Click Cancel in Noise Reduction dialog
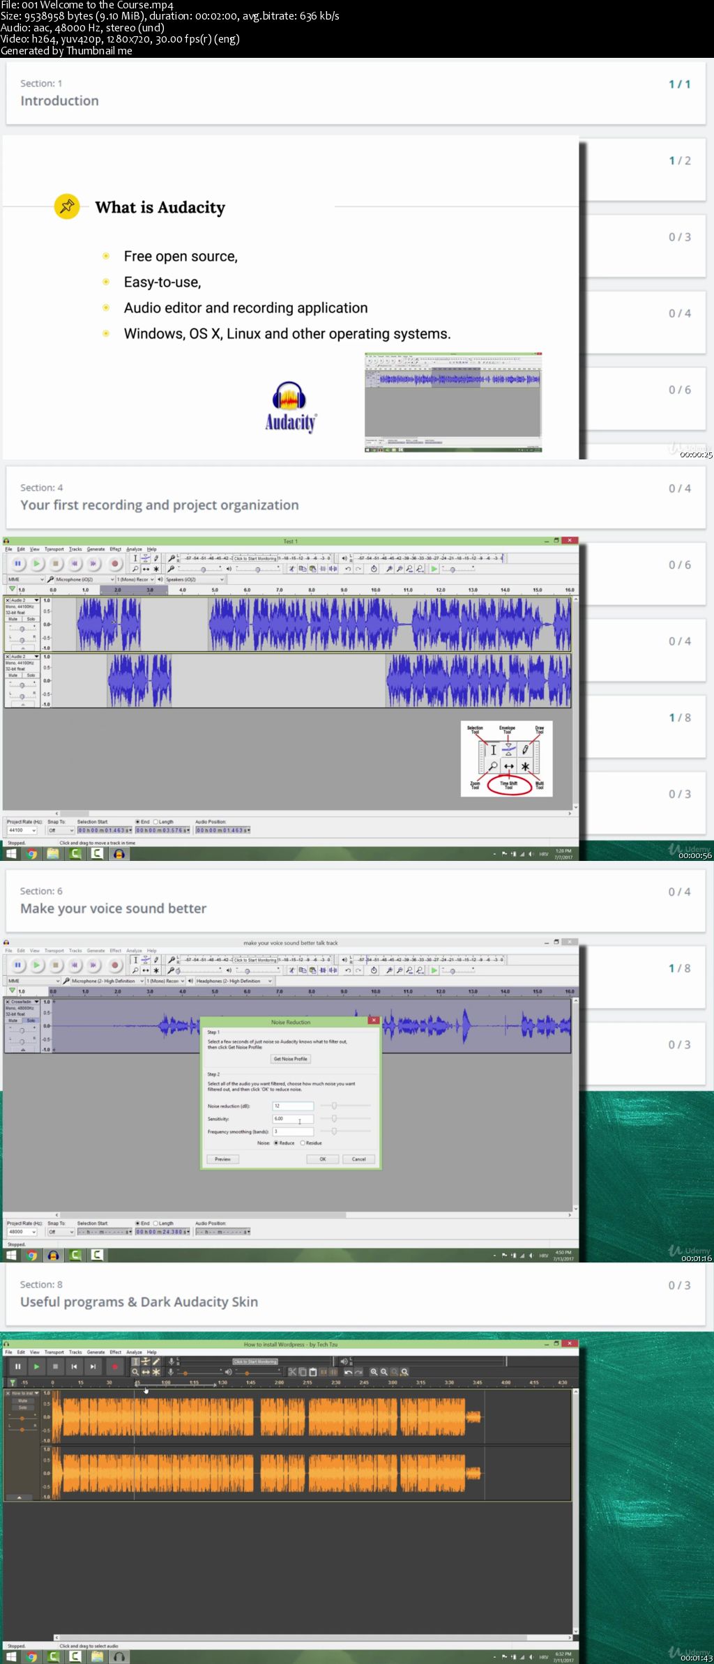This screenshot has height=1664, width=714. click(x=359, y=1159)
